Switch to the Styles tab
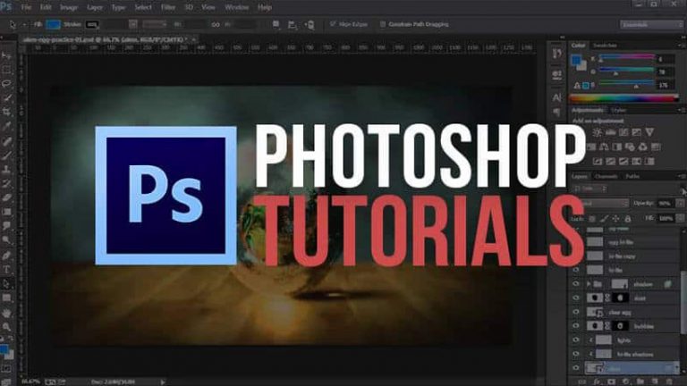 coord(619,110)
